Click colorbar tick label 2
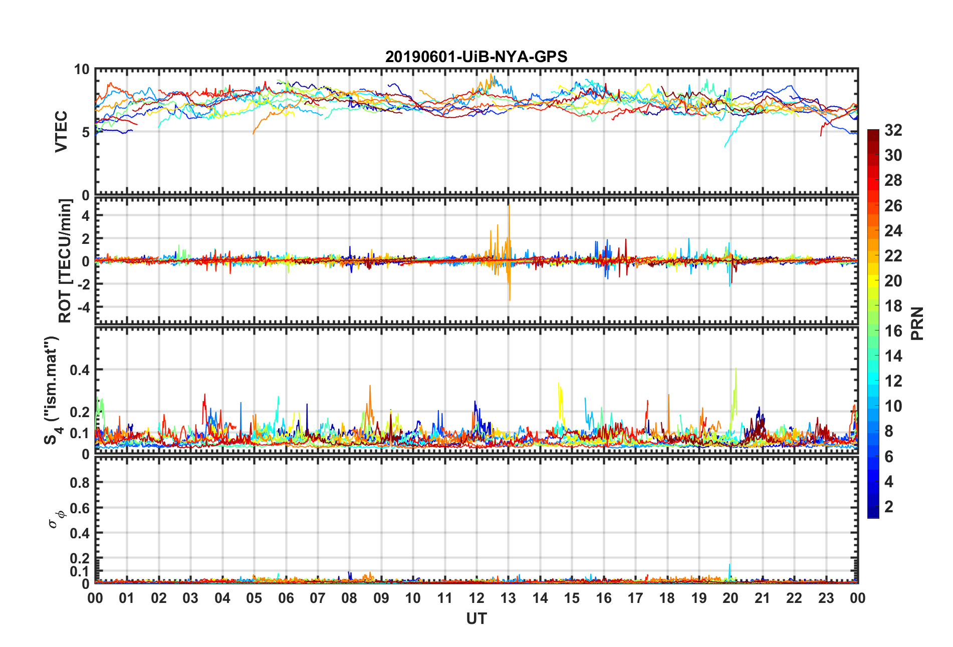 click(889, 507)
